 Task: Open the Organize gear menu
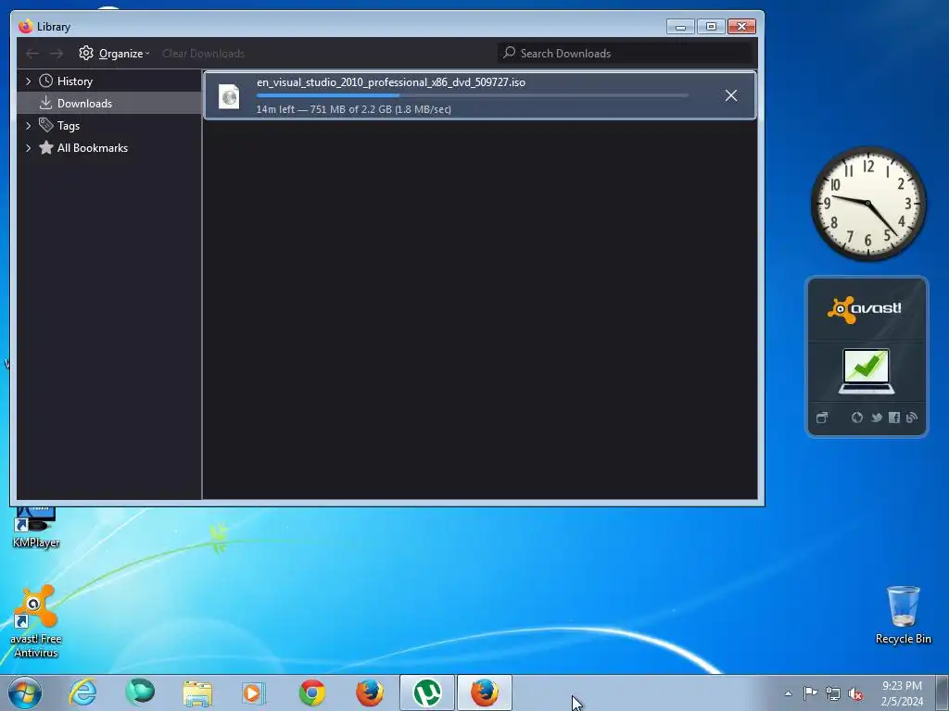point(114,53)
